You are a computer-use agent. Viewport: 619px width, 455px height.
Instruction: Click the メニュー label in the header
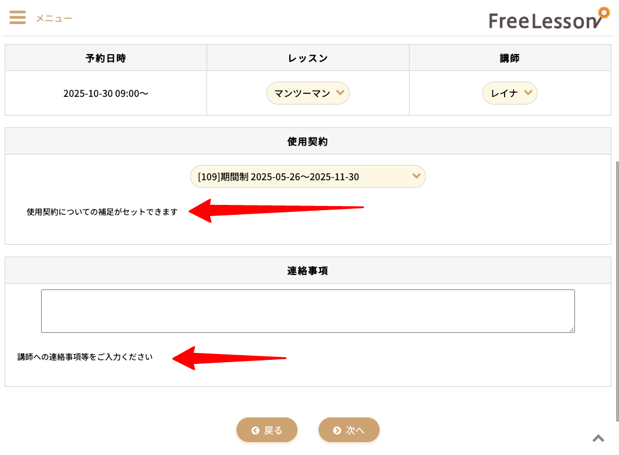pos(54,18)
